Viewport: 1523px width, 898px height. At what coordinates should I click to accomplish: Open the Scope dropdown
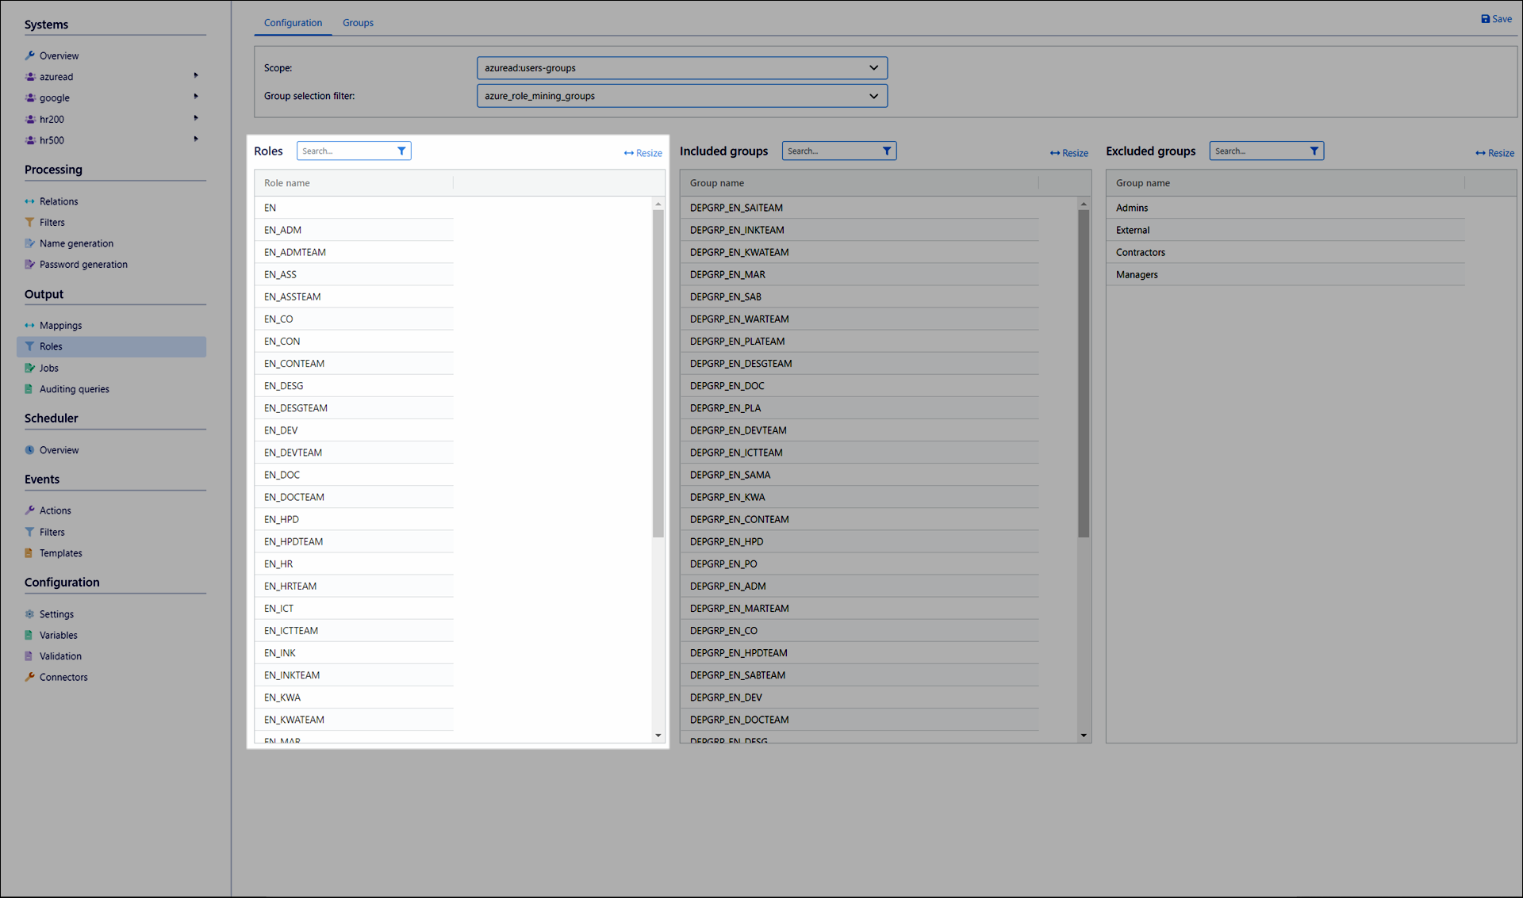click(681, 68)
